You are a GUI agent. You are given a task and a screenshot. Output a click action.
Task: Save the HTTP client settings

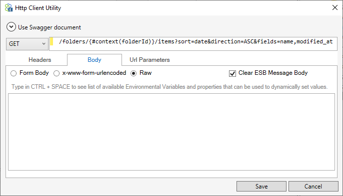point(261,187)
